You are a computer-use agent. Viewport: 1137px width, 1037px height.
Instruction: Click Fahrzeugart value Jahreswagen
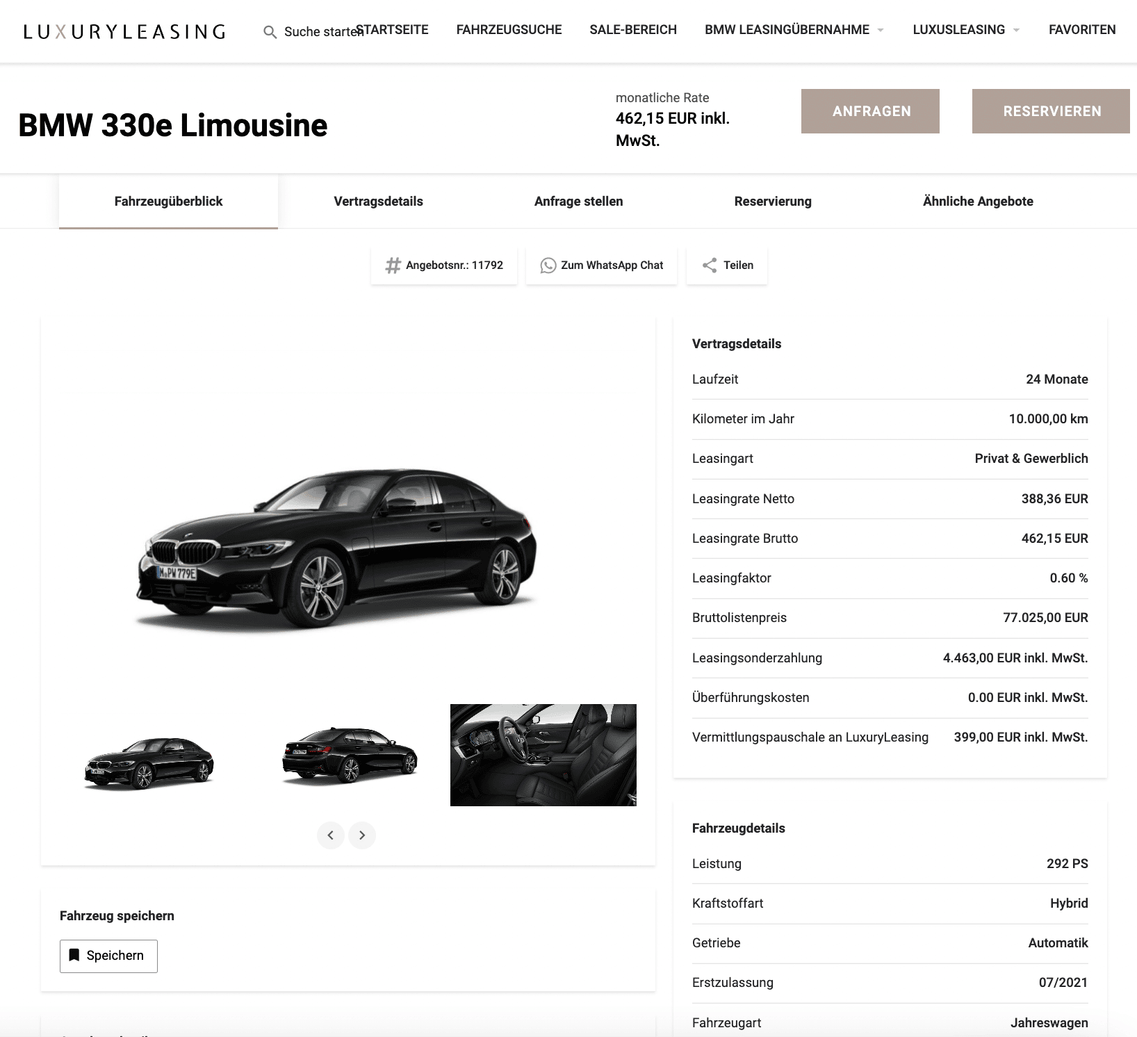[1049, 1023]
